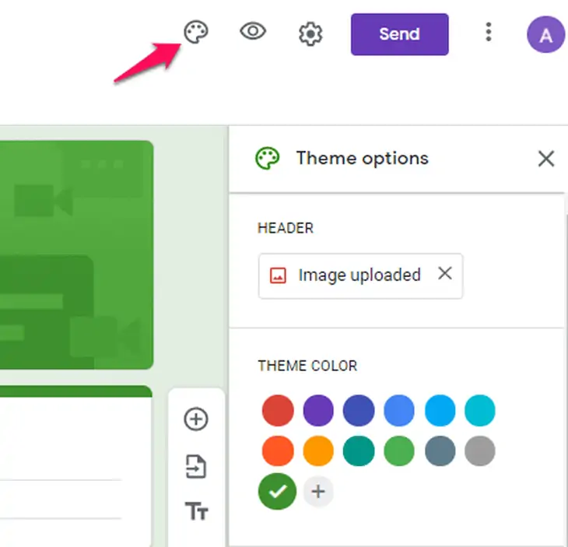Click the red image icon in header chip
Viewport: 568px width, 547px height.
[278, 275]
